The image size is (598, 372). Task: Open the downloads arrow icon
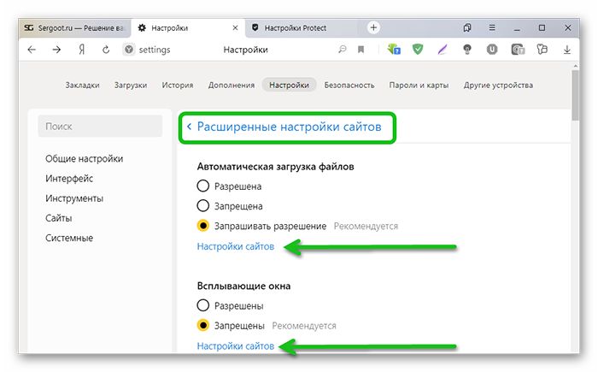tap(567, 50)
